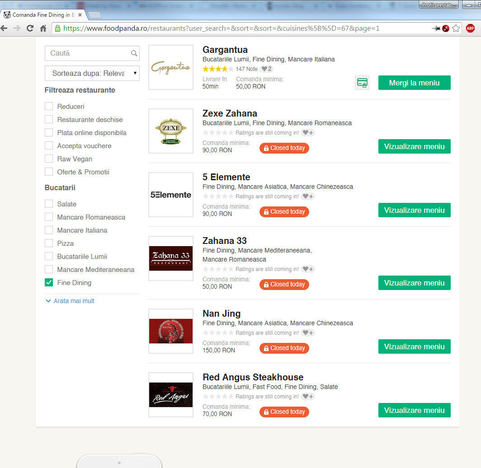The height and width of the screenshot is (468, 481).
Task: Tick the Raw Vegan checkbox
Action: tap(49, 159)
